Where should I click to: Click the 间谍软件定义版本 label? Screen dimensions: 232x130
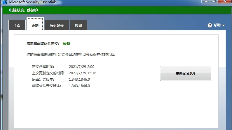tap(46, 86)
